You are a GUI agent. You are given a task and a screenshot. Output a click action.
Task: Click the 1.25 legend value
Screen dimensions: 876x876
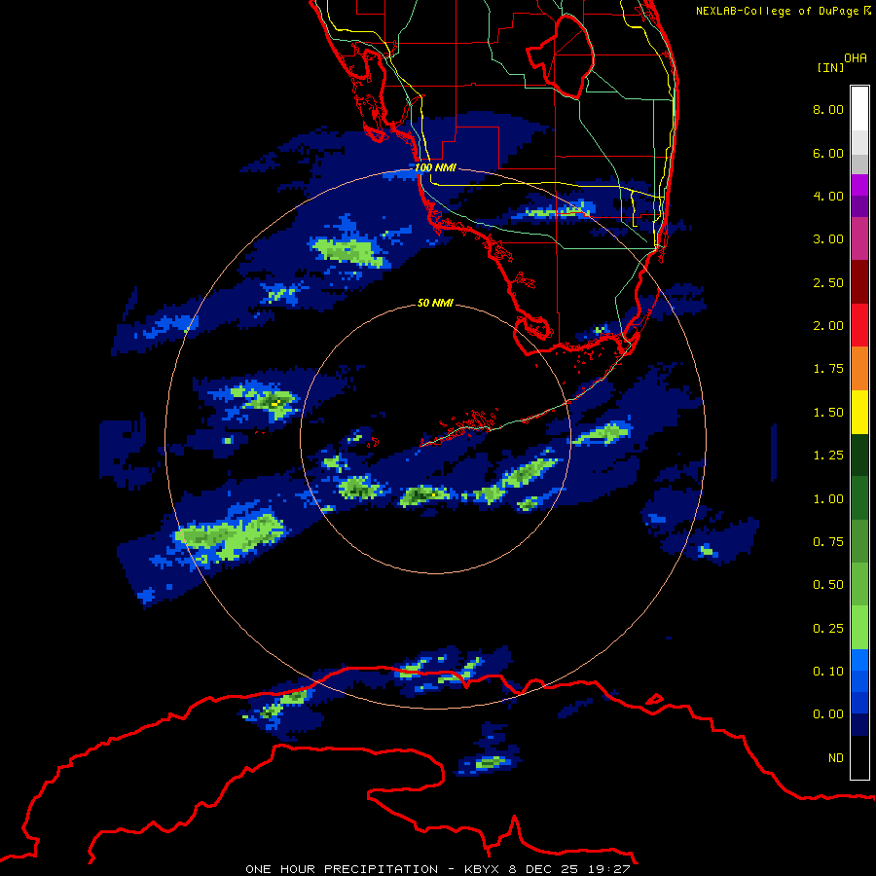828,456
